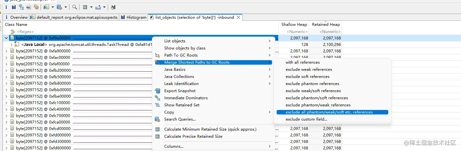Open the Overview info toolbar icon
The height and width of the screenshot is (151, 461).
6,7
